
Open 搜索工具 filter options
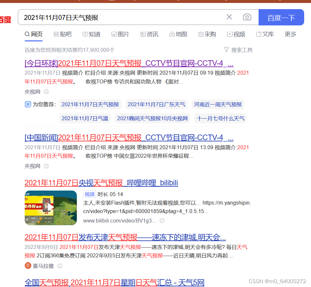coord(238,50)
